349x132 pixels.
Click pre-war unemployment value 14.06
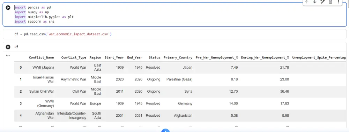tap(233, 103)
